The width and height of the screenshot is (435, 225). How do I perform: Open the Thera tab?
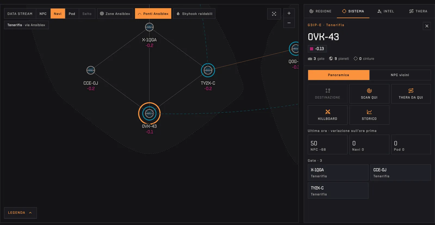coord(418,11)
